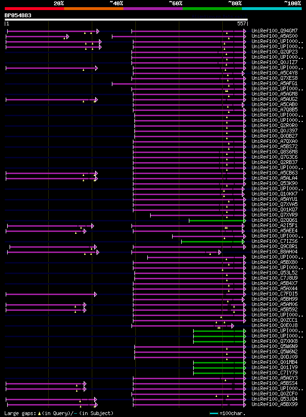Select the UniRef100_Q9C8R1 label
Screen dimensions: 306x417
coord(274,247)
